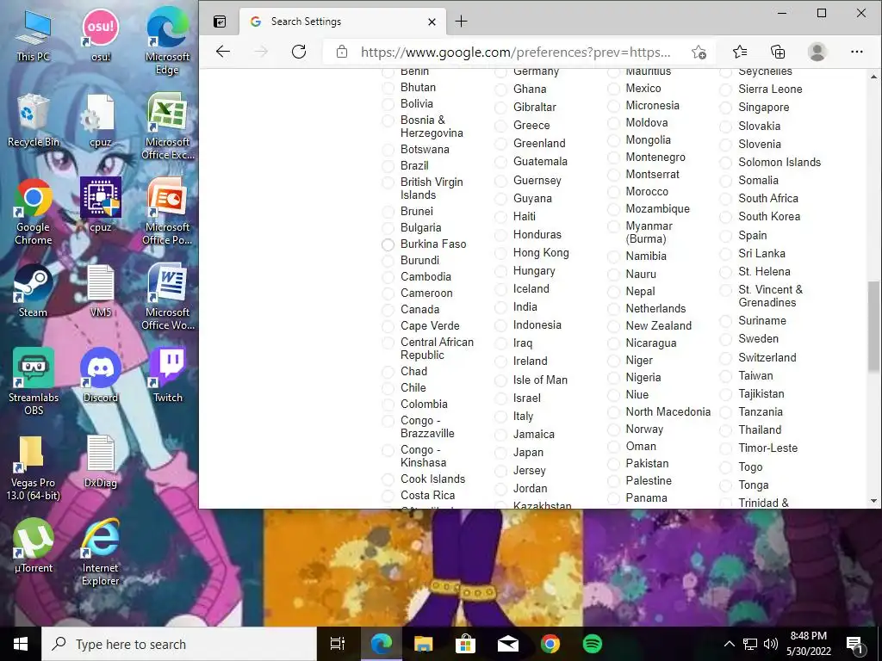Open Internet Explorer desktop shortcut
The height and width of the screenshot is (661, 882).
coord(101,553)
